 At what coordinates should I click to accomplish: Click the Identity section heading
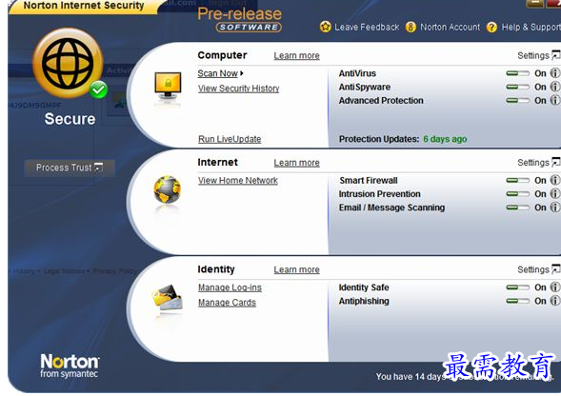tap(216, 269)
